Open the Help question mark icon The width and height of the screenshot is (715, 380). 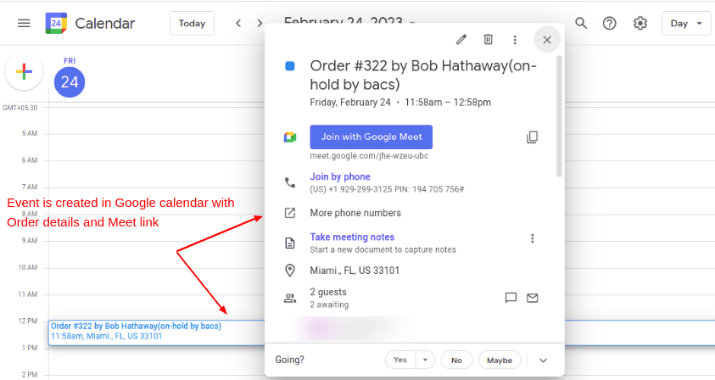[609, 23]
